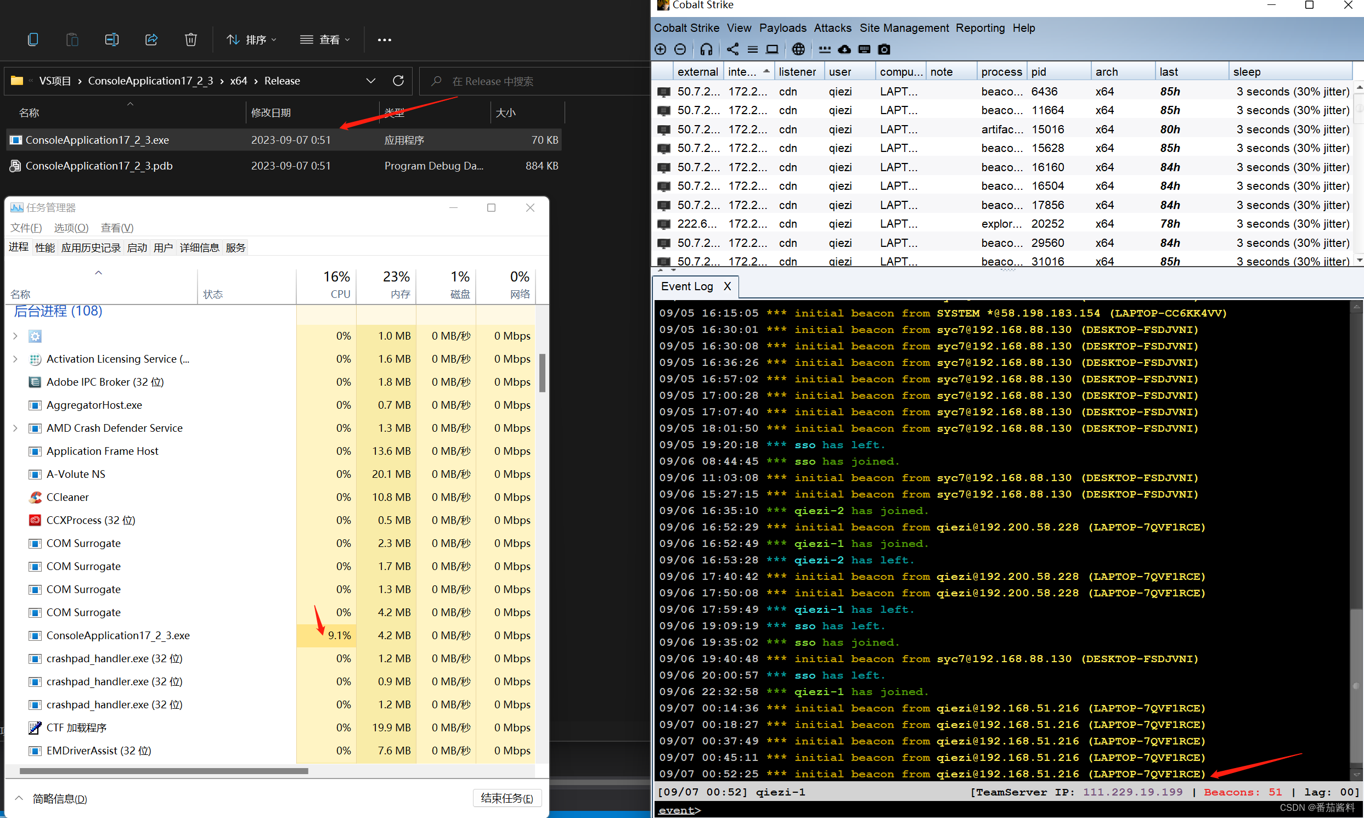Viewport: 1364px width, 818px height.
Task: Expand first unnamed gear process row
Action: click(x=15, y=336)
